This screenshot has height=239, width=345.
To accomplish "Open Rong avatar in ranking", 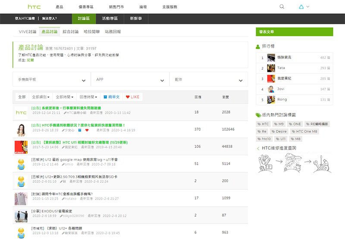I will click(271, 100).
